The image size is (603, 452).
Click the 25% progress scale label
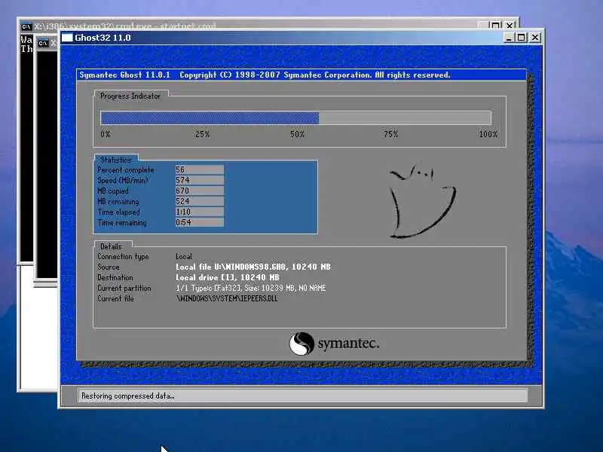click(202, 134)
